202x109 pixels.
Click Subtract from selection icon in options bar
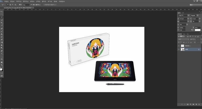(x=13, y=5)
